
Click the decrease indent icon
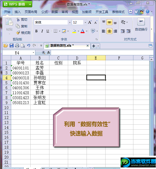(123, 31)
